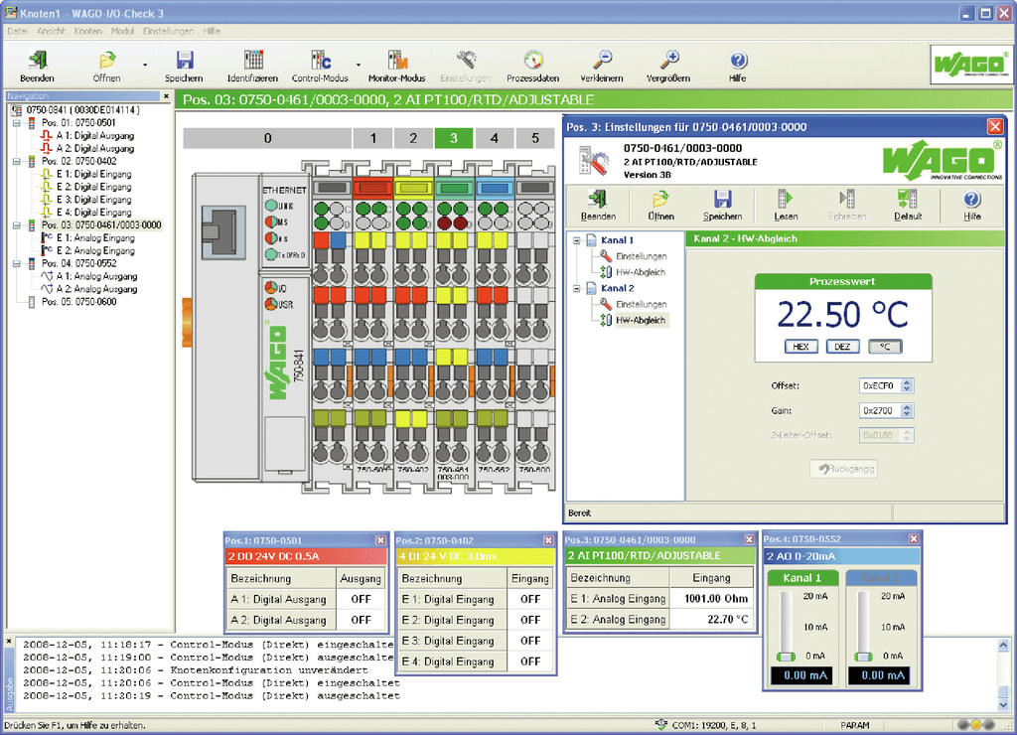The width and height of the screenshot is (1017, 735).
Task: Open Monitor-Modus from the toolbar
Action: click(x=396, y=62)
